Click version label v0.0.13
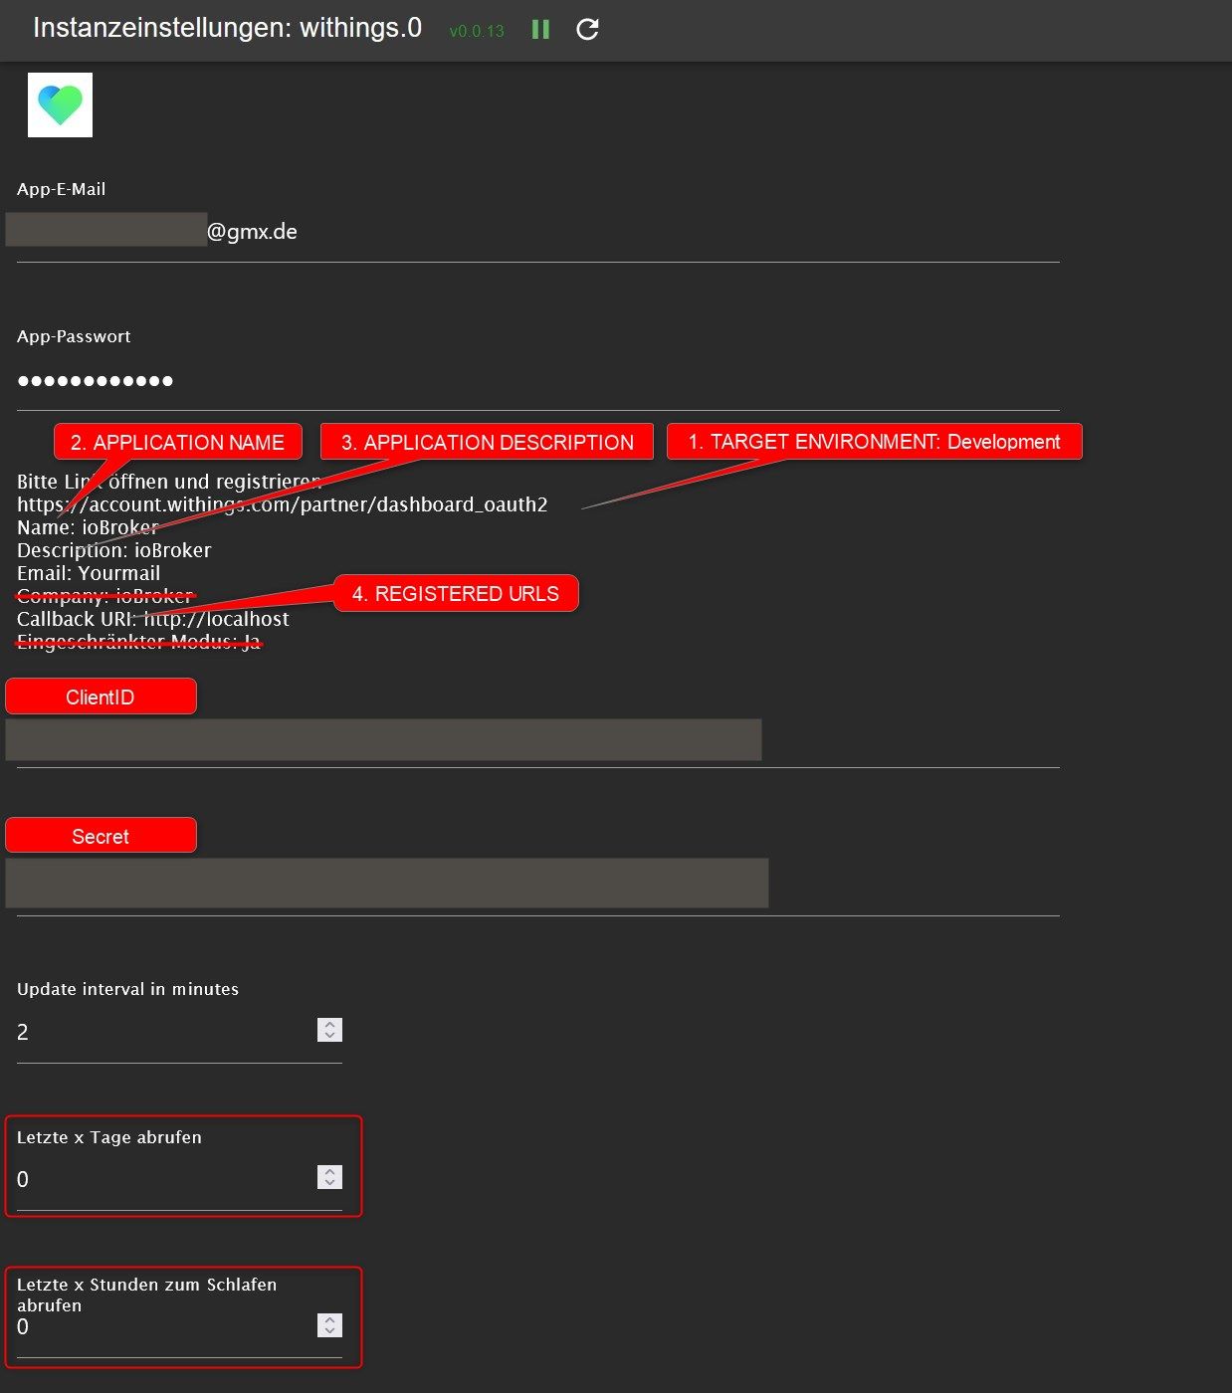This screenshot has width=1232, height=1393. click(x=477, y=31)
